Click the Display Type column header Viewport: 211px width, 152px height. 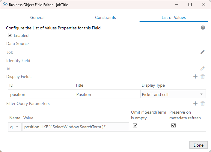coord(153,85)
